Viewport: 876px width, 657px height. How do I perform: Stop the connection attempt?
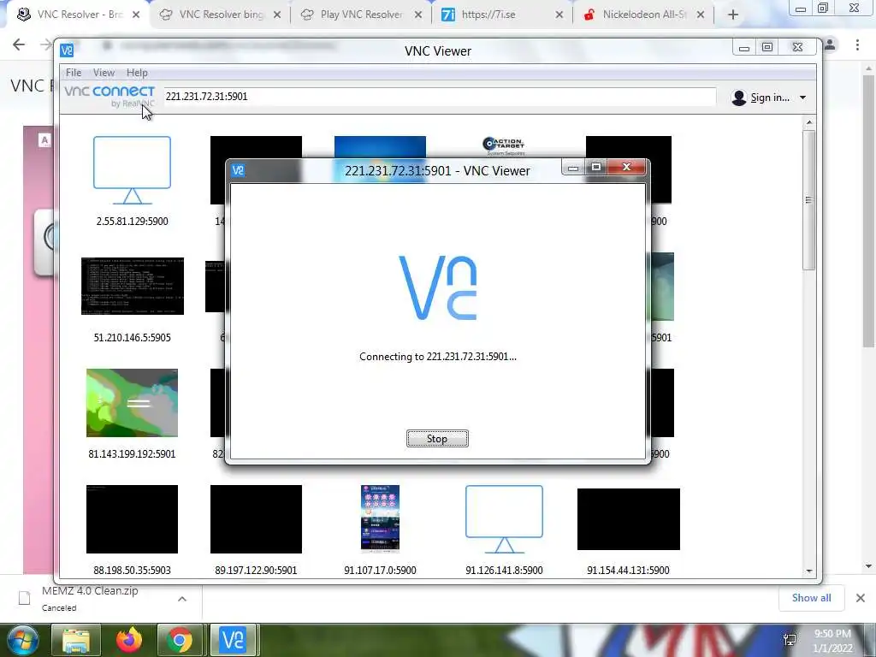[x=437, y=439]
